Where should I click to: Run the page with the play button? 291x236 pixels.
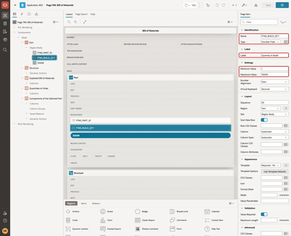(x=282, y=5)
